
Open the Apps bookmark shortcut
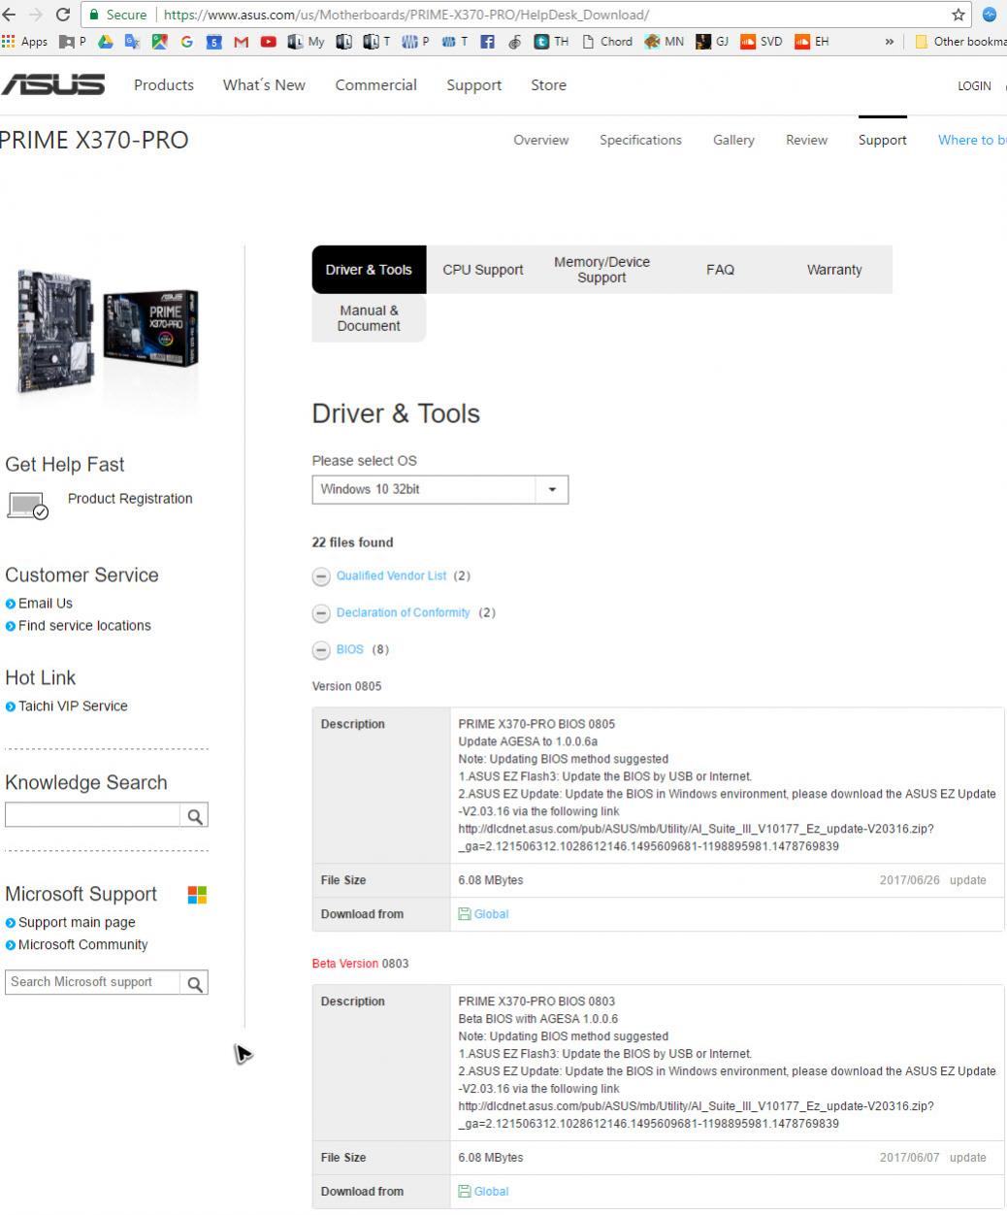point(25,42)
